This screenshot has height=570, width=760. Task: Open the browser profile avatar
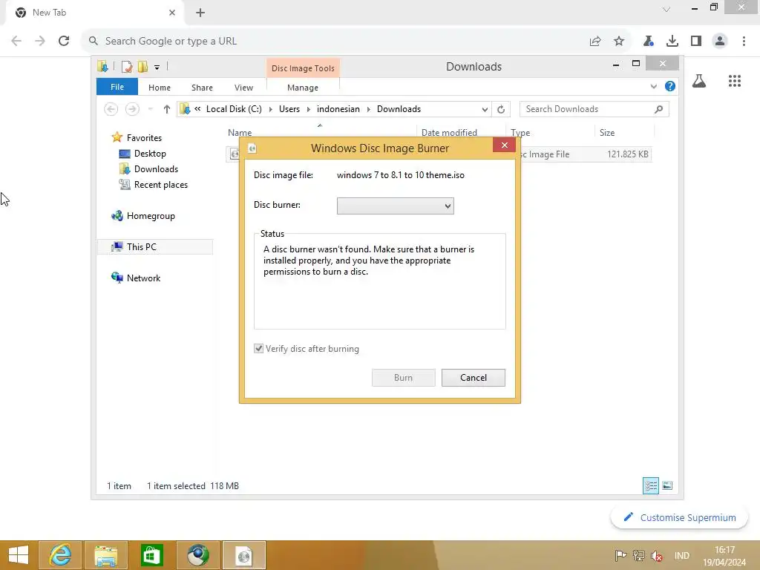[720, 42]
